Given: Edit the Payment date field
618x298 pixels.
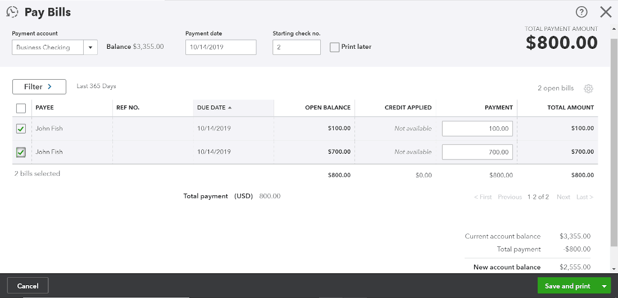Looking at the screenshot, I should pos(221,47).
